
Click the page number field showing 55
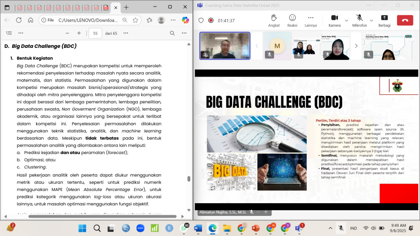click(x=95, y=33)
